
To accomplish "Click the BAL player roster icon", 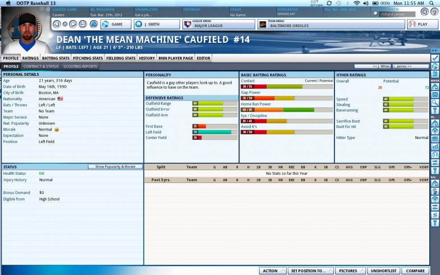I will pyautogui.click(x=435, y=191).
